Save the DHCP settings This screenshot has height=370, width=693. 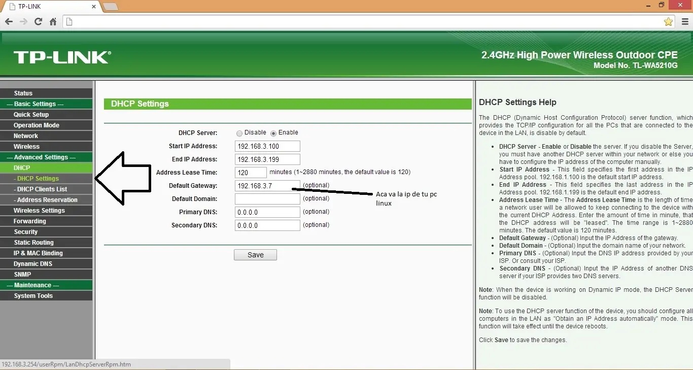coord(255,255)
